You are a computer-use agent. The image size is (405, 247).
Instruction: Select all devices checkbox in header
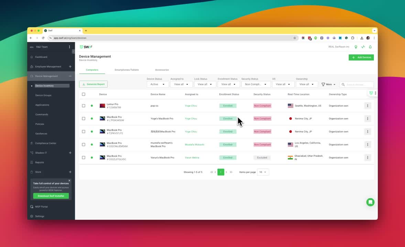click(84, 94)
